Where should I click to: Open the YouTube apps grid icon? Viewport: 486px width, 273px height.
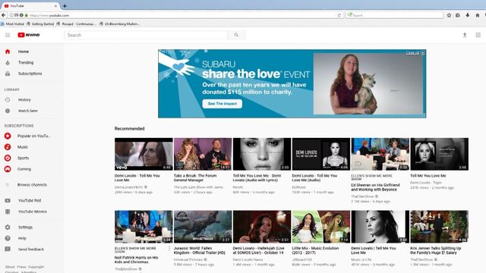pos(478,35)
